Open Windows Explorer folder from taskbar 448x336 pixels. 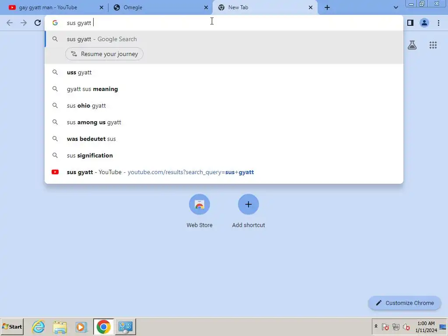tap(60, 326)
